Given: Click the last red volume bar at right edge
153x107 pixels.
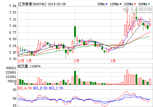Looking at the screenshot, I should (150, 82).
